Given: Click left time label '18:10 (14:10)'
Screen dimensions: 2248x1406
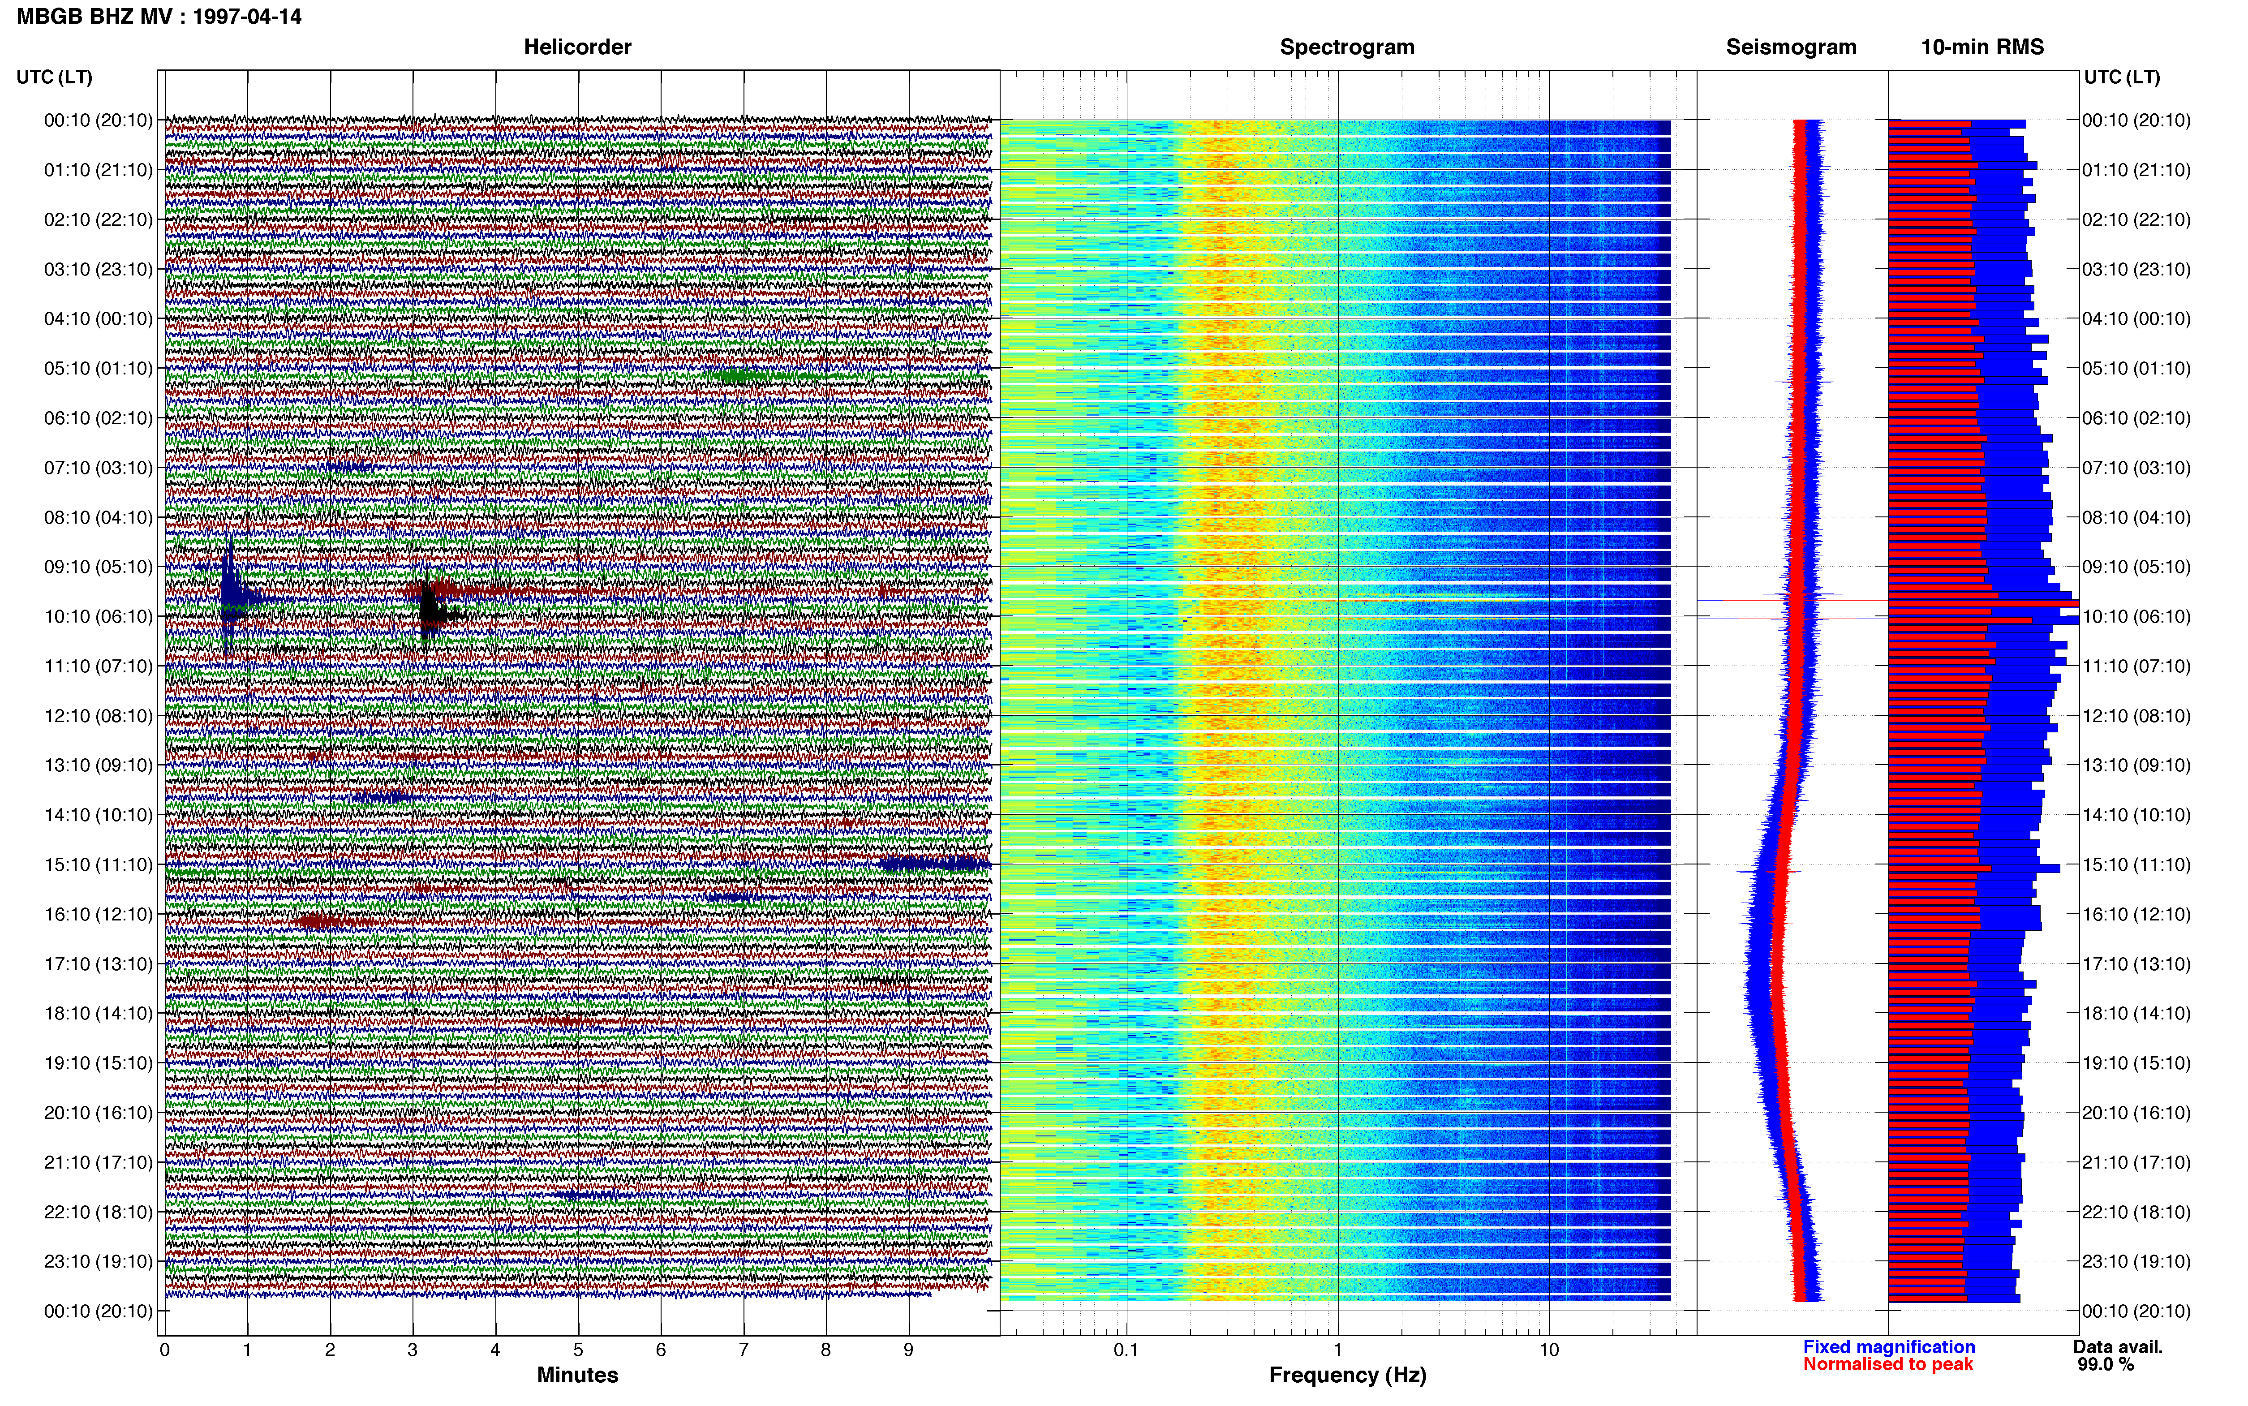Looking at the screenshot, I should 99,1014.
